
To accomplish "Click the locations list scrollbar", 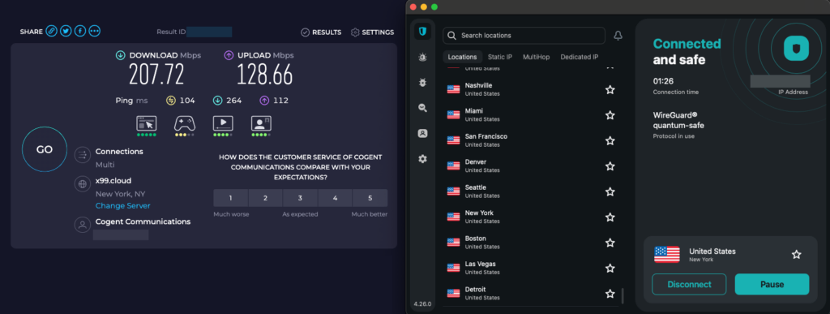I will [622, 295].
